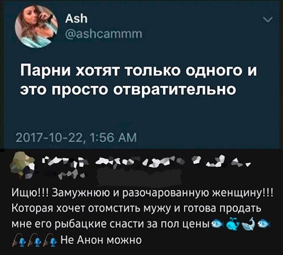Expand the tweet options chevron
283x255 pixels.
[x=268, y=19]
